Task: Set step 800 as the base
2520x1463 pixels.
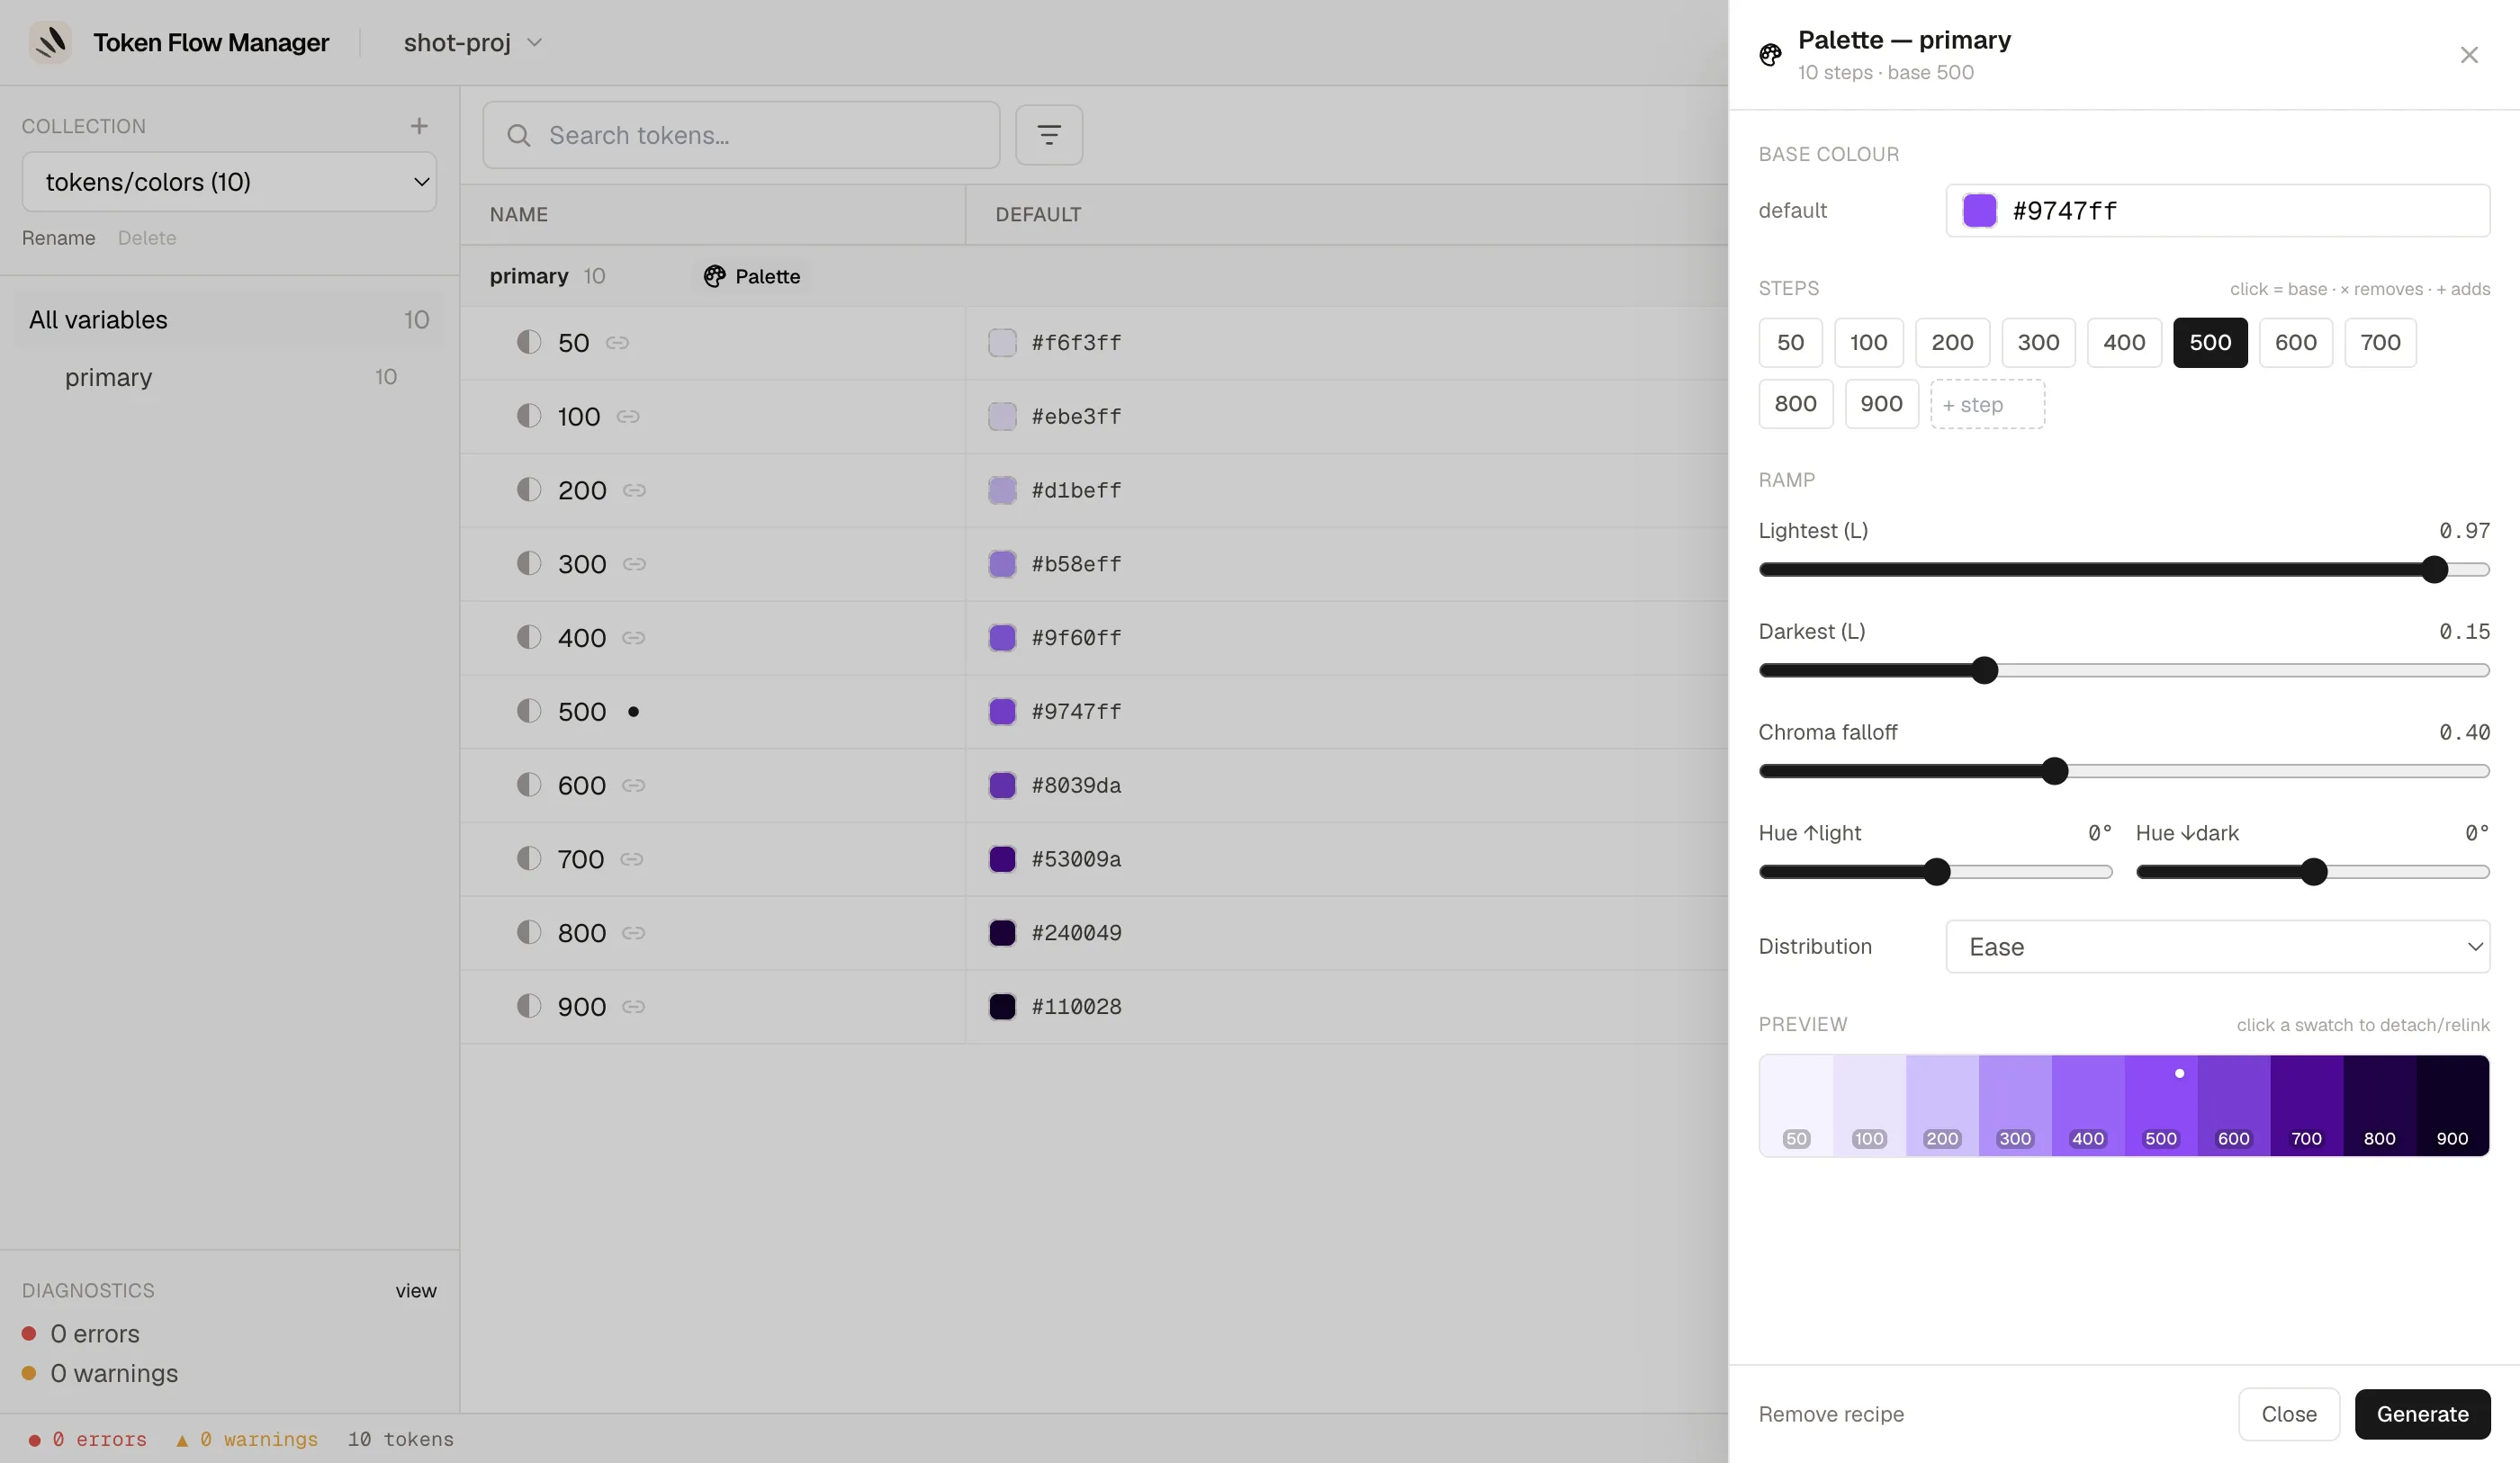Action: point(1795,404)
